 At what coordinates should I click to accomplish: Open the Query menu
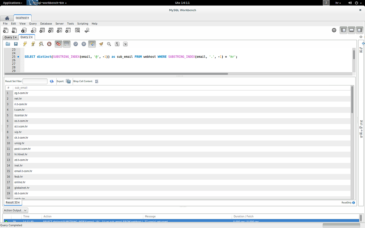(33, 23)
